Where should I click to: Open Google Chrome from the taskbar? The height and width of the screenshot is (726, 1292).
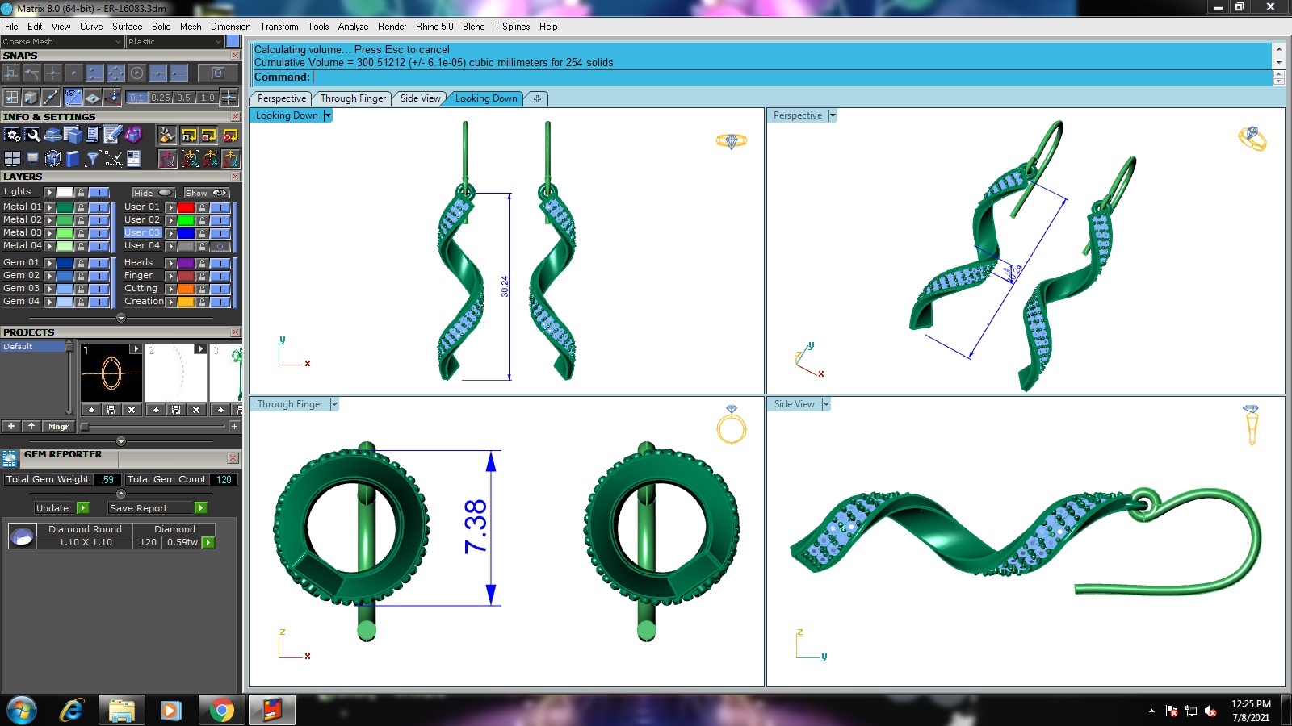point(221,711)
